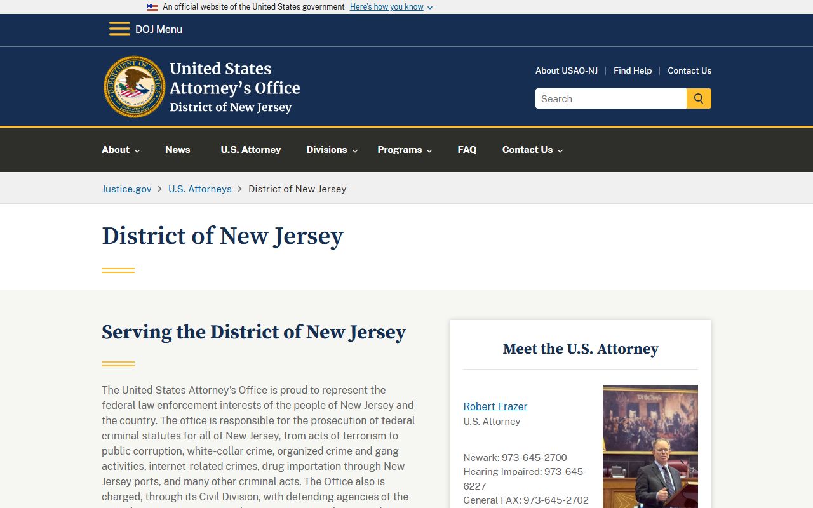This screenshot has width=813, height=508.
Task: Click the yellow search magnifier button
Action: [x=699, y=98]
